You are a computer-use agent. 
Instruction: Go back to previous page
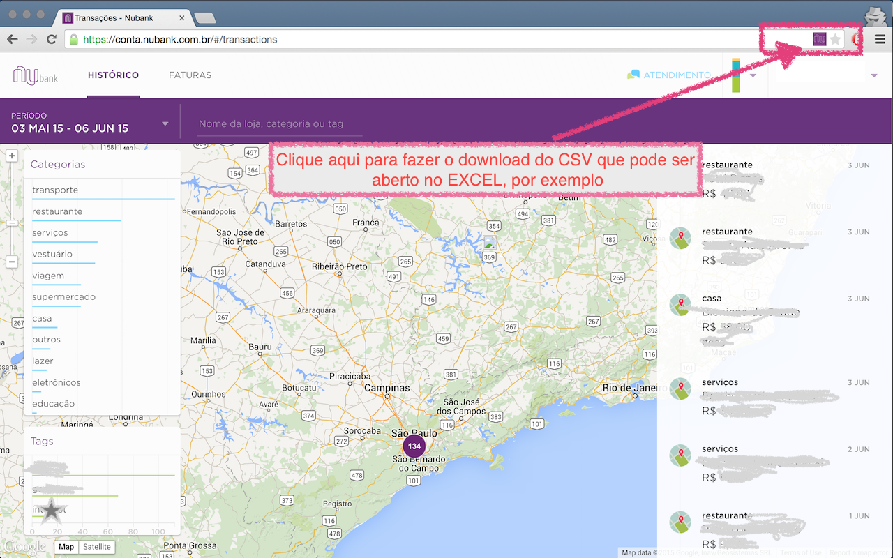tap(12, 40)
